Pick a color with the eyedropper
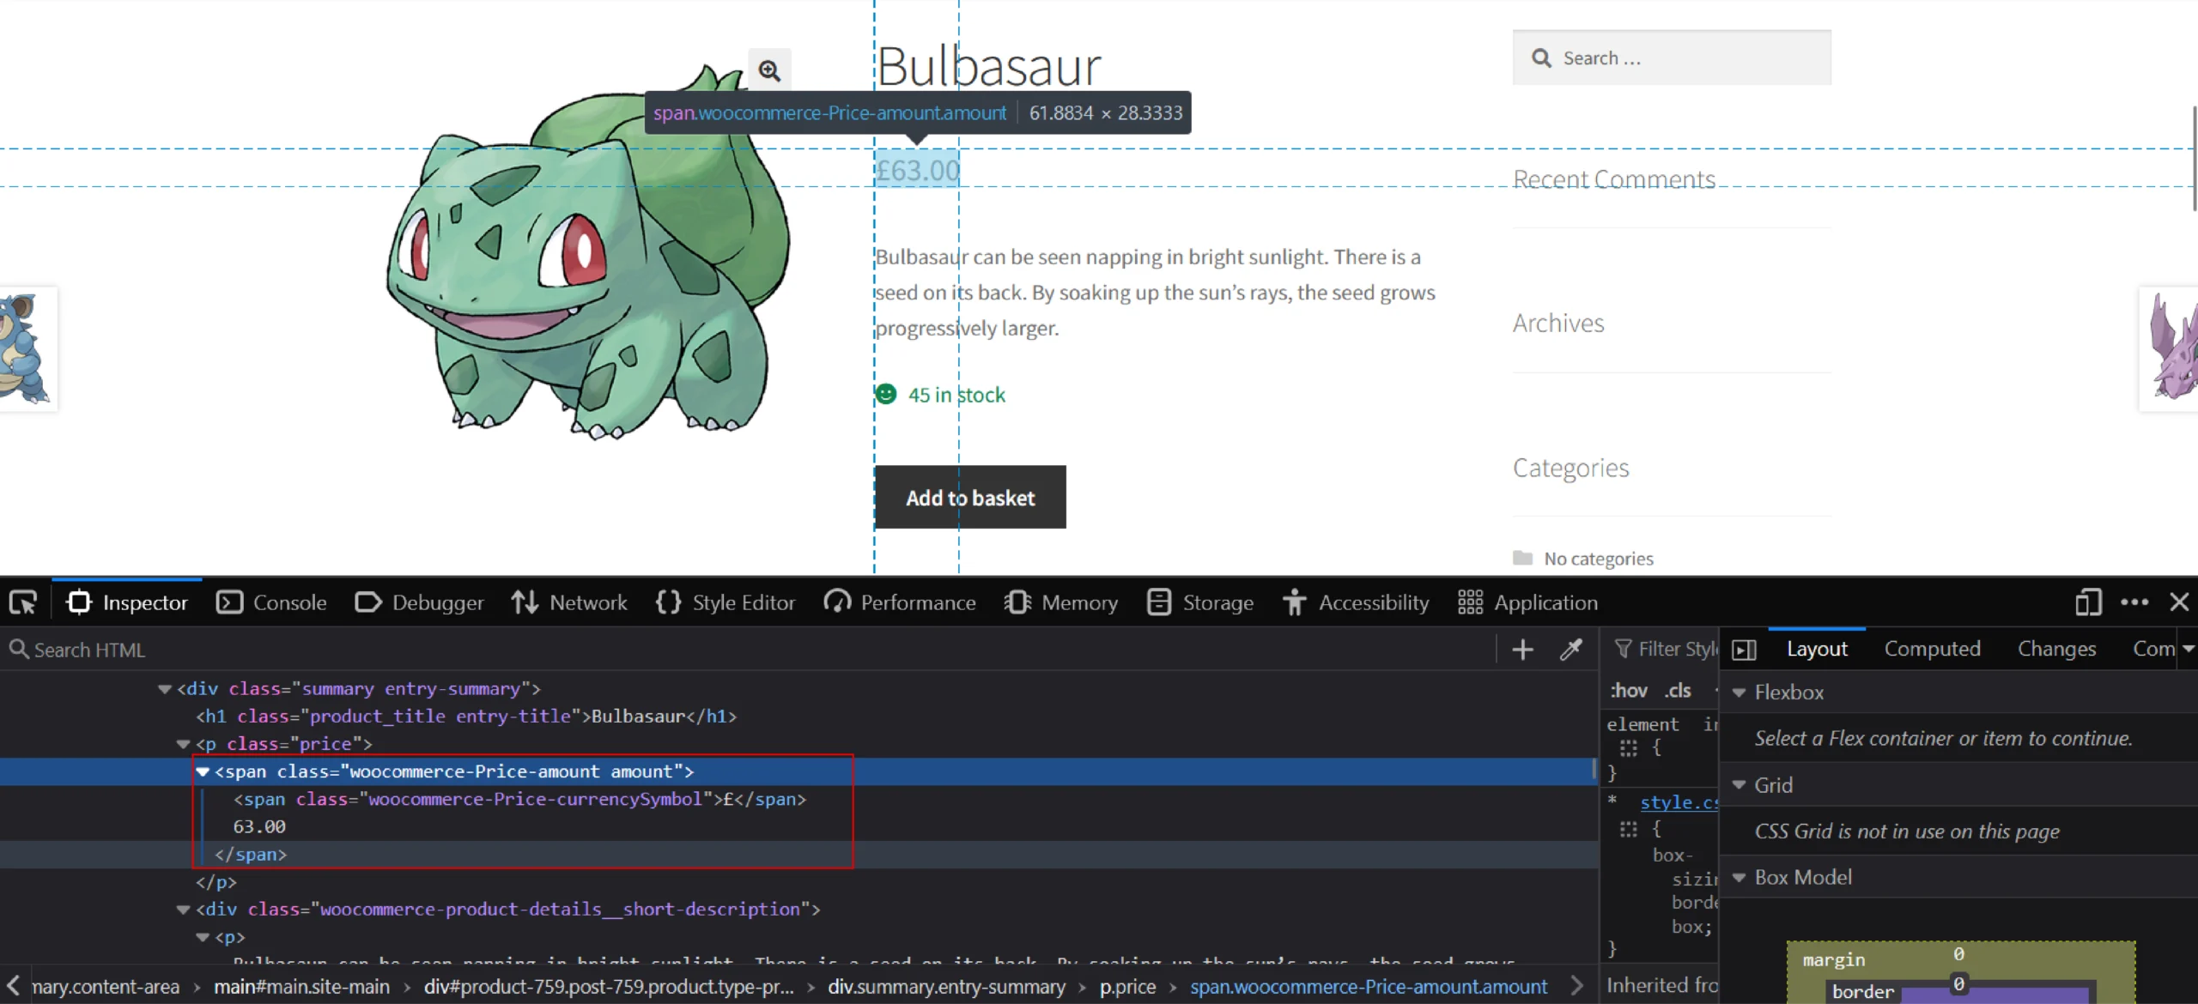This screenshot has height=1004, width=2198. (1570, 650)
